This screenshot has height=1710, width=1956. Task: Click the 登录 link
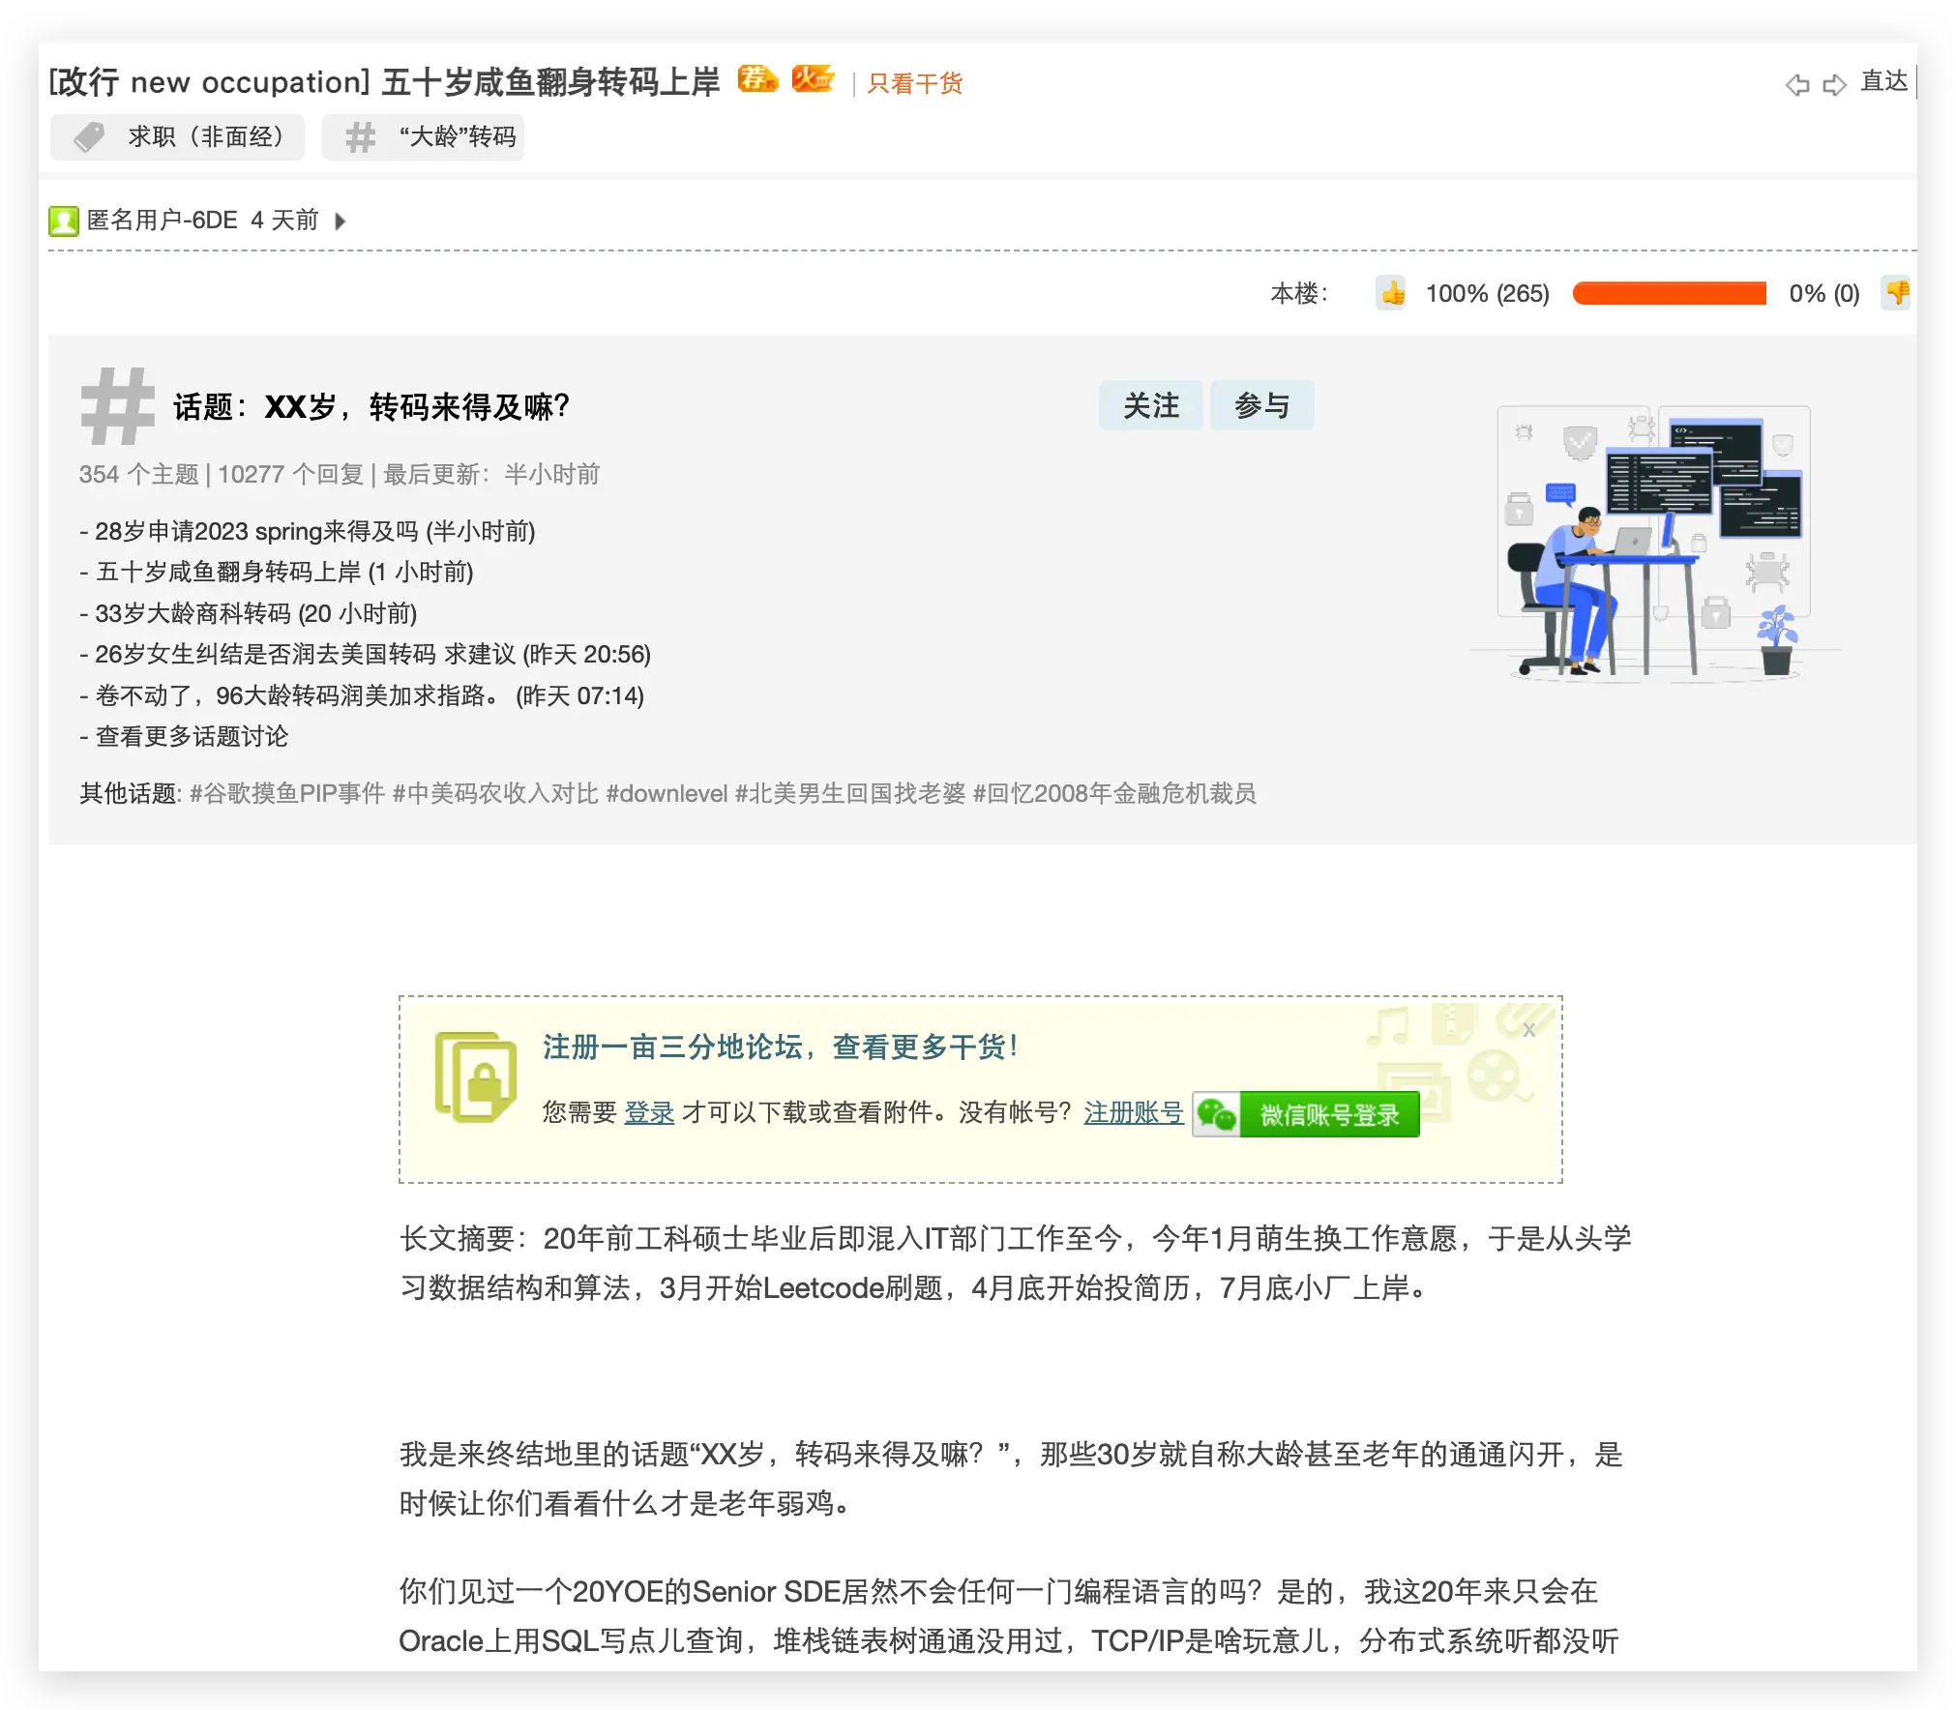[x=648, y=1112]
